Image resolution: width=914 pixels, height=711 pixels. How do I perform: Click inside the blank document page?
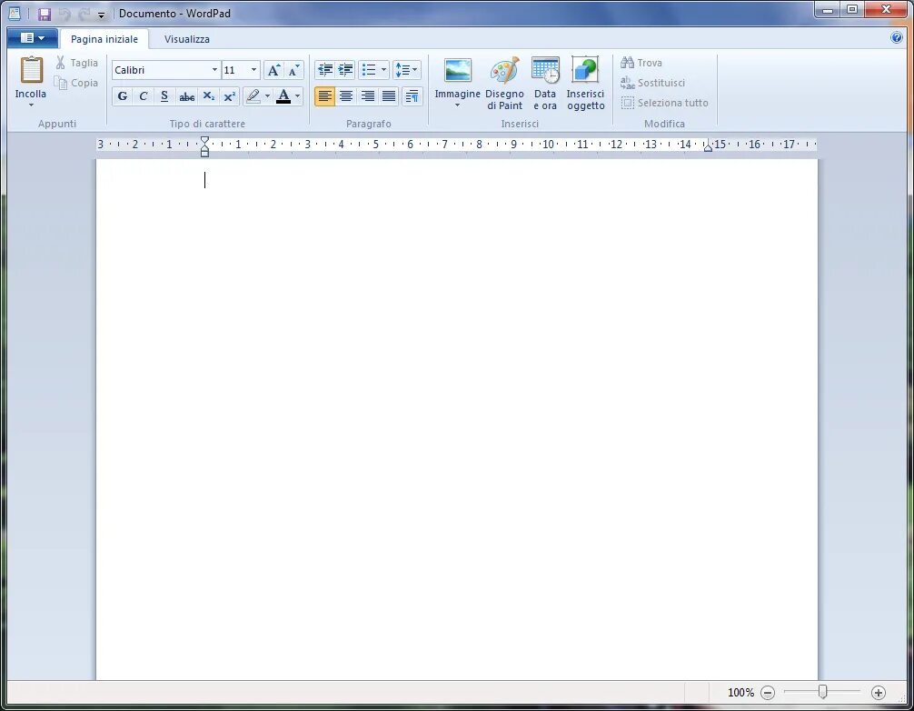click(457, 420)
